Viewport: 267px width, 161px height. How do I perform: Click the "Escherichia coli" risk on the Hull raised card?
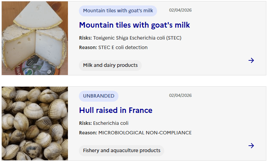pyautogui.click(x=111, y=123)
